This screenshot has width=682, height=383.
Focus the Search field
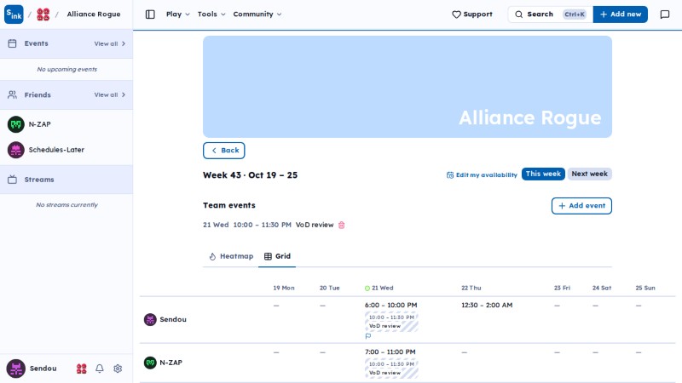click(x=550, y=14)
